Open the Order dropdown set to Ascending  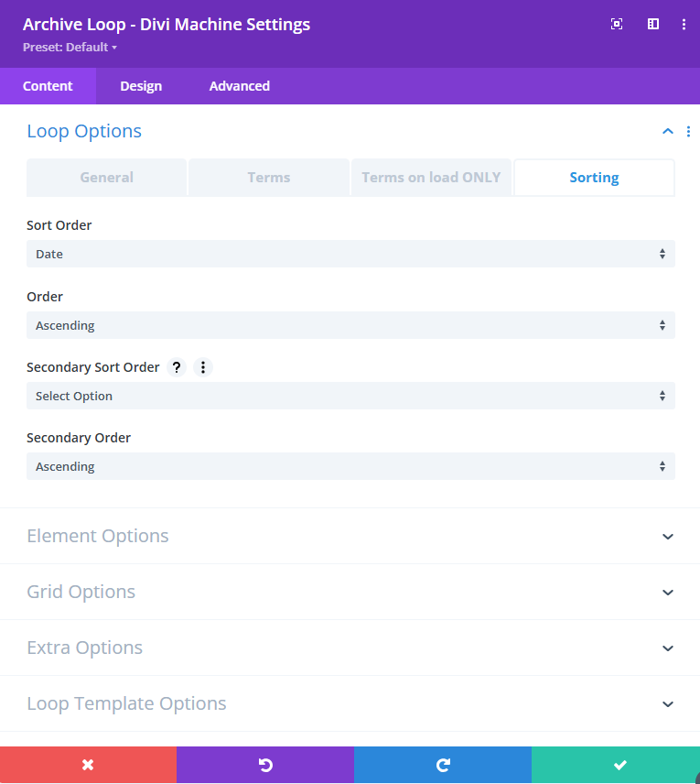point(350,325)
